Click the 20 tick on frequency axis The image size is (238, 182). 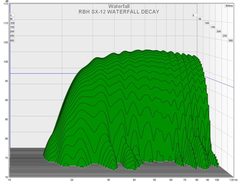click(x=72, y=180)
